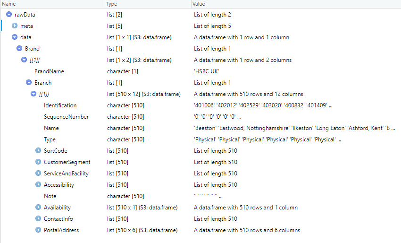The width and height of the screenshot is (401, 243).
Task: Collapse the Branch list node
Action: pyautogui.click(x=29, y=83)
